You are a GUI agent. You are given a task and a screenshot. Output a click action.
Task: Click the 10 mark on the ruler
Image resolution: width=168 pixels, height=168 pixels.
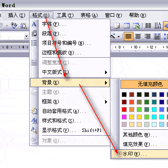coord(135,47)
